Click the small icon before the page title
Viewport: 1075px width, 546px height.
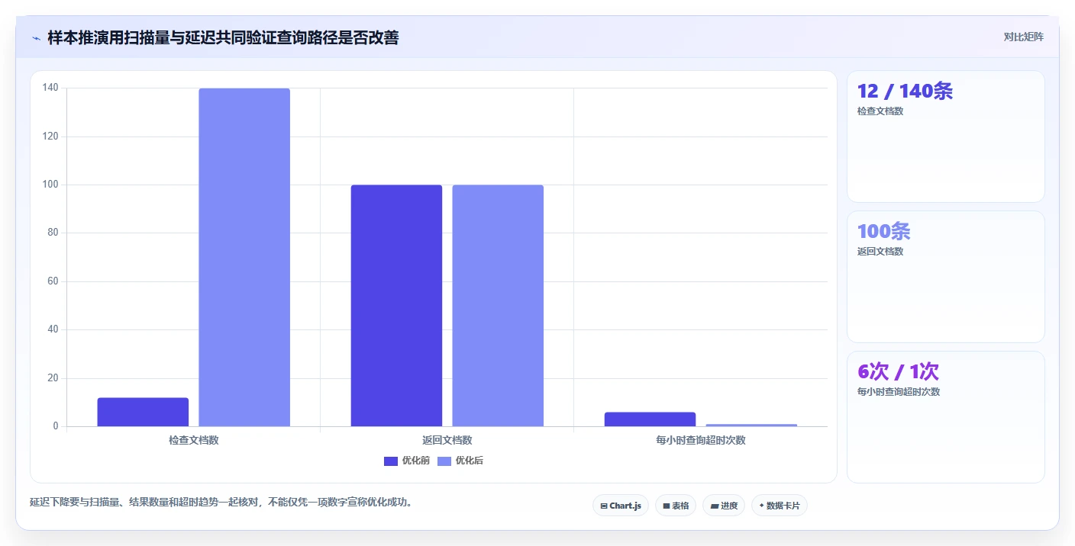[36, 38]
